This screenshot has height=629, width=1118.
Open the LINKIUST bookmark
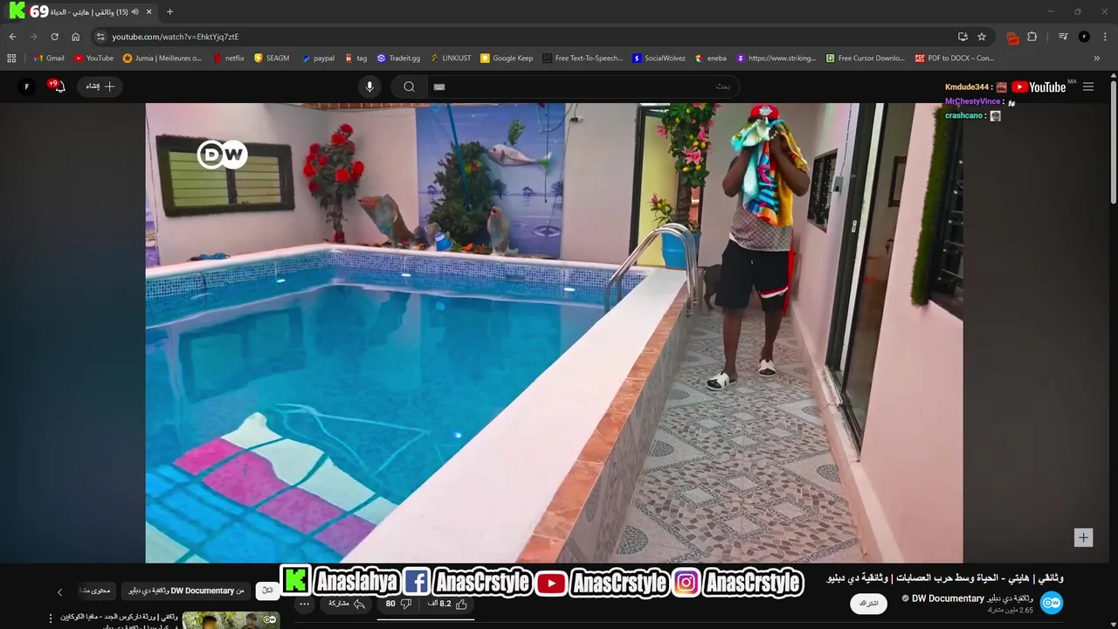point(451,59)
